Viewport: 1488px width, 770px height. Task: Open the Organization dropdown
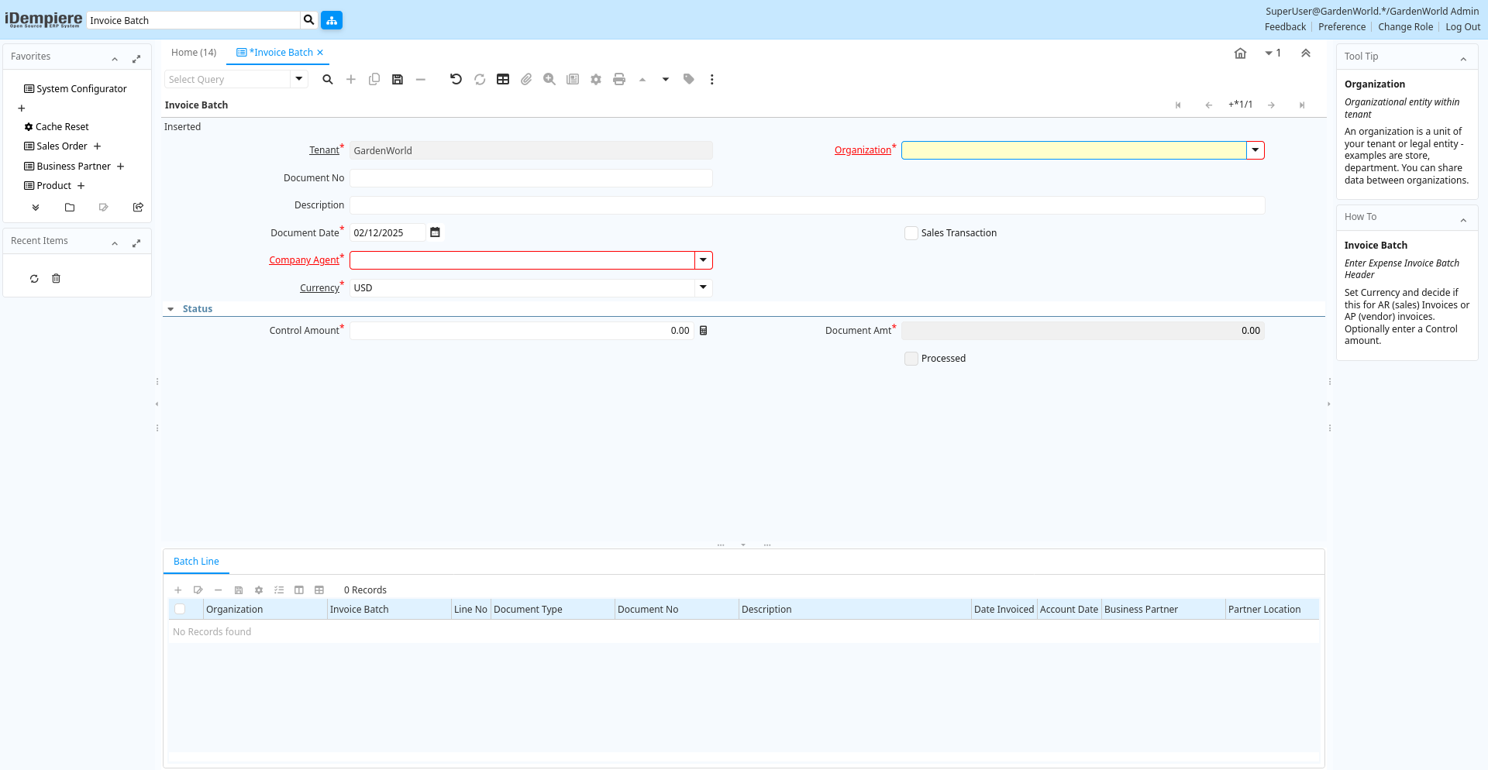[x=1255, y=150]
